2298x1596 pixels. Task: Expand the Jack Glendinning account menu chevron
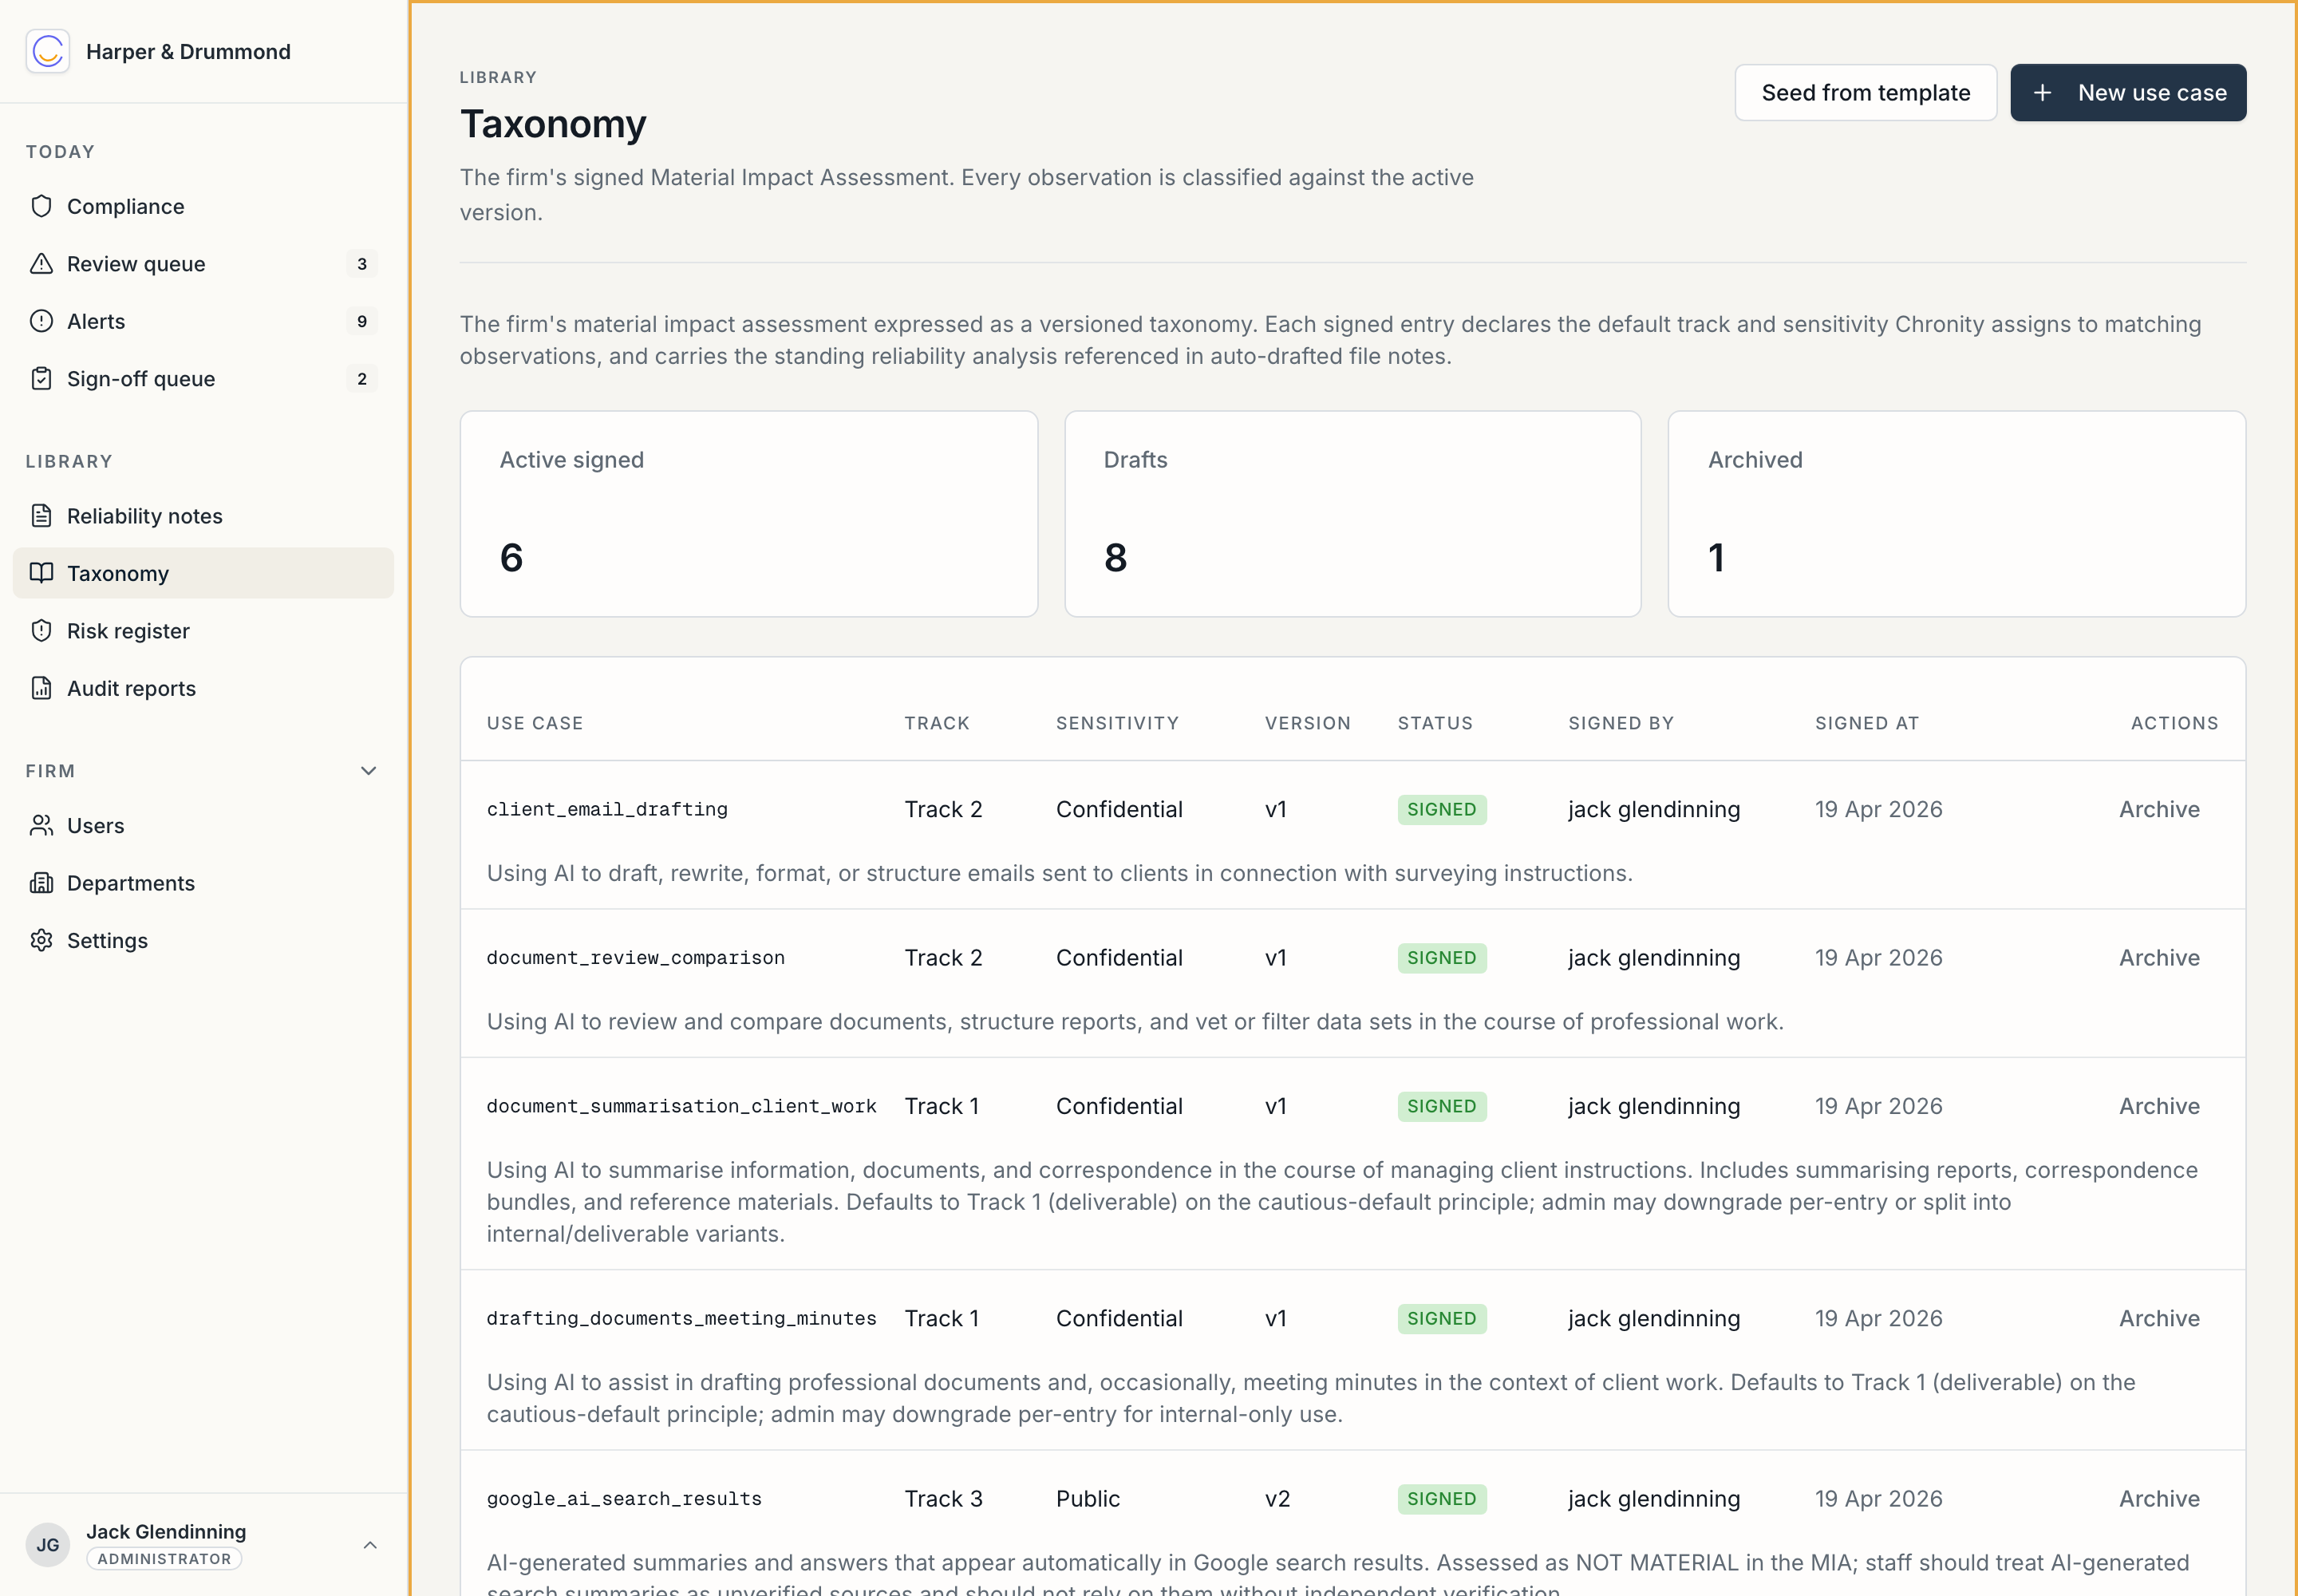(370, 1545)
